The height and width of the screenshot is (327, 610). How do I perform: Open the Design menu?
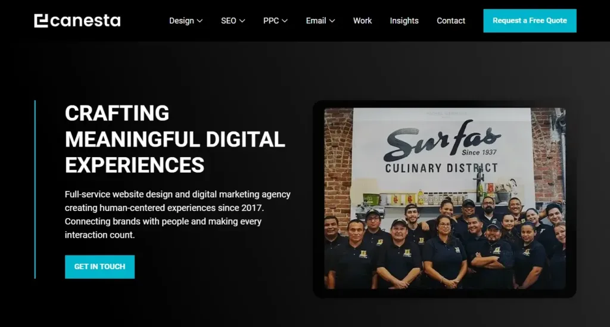pos(182,21)
